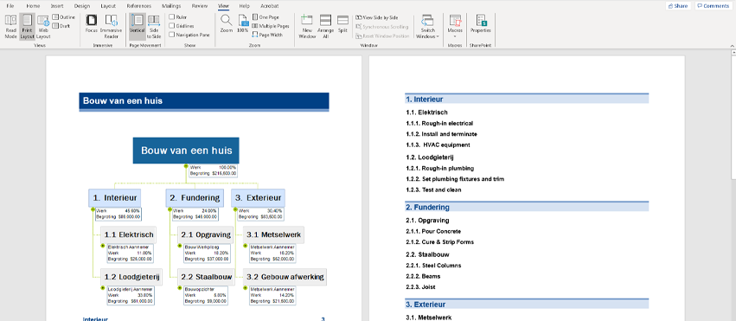The image size is (736, 321).
Task: Show Multiple Pages zoom
Action: point(271,26)
